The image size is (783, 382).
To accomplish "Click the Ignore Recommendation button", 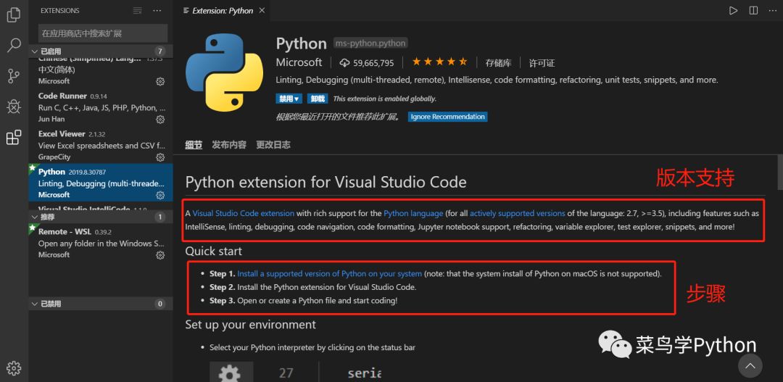I will tap(447, 117).
